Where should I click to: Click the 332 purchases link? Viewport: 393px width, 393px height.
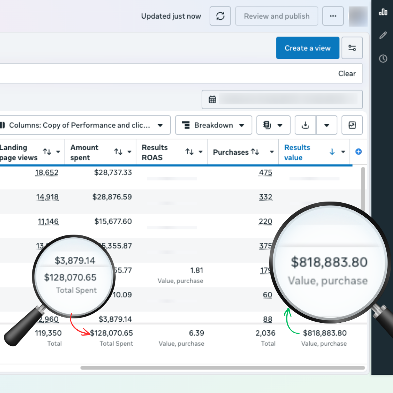[265, 197]
